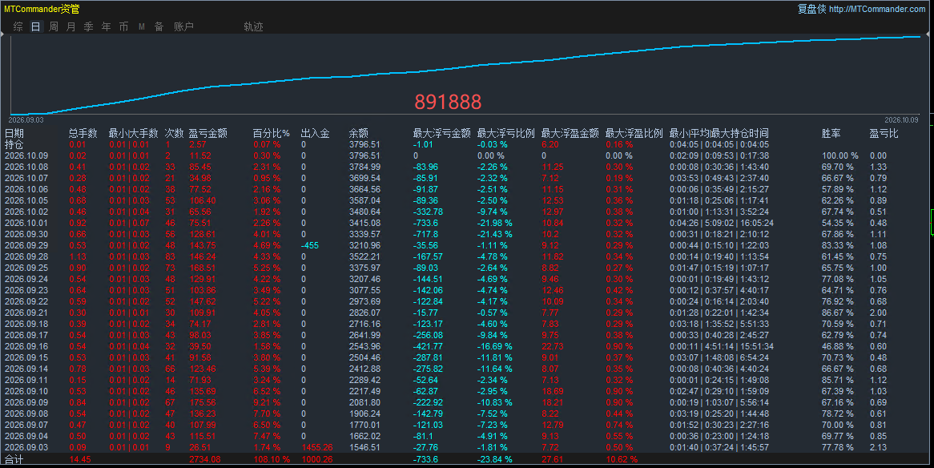
Task: Select the 2026.09.29 date row
Action: point(26,245)
